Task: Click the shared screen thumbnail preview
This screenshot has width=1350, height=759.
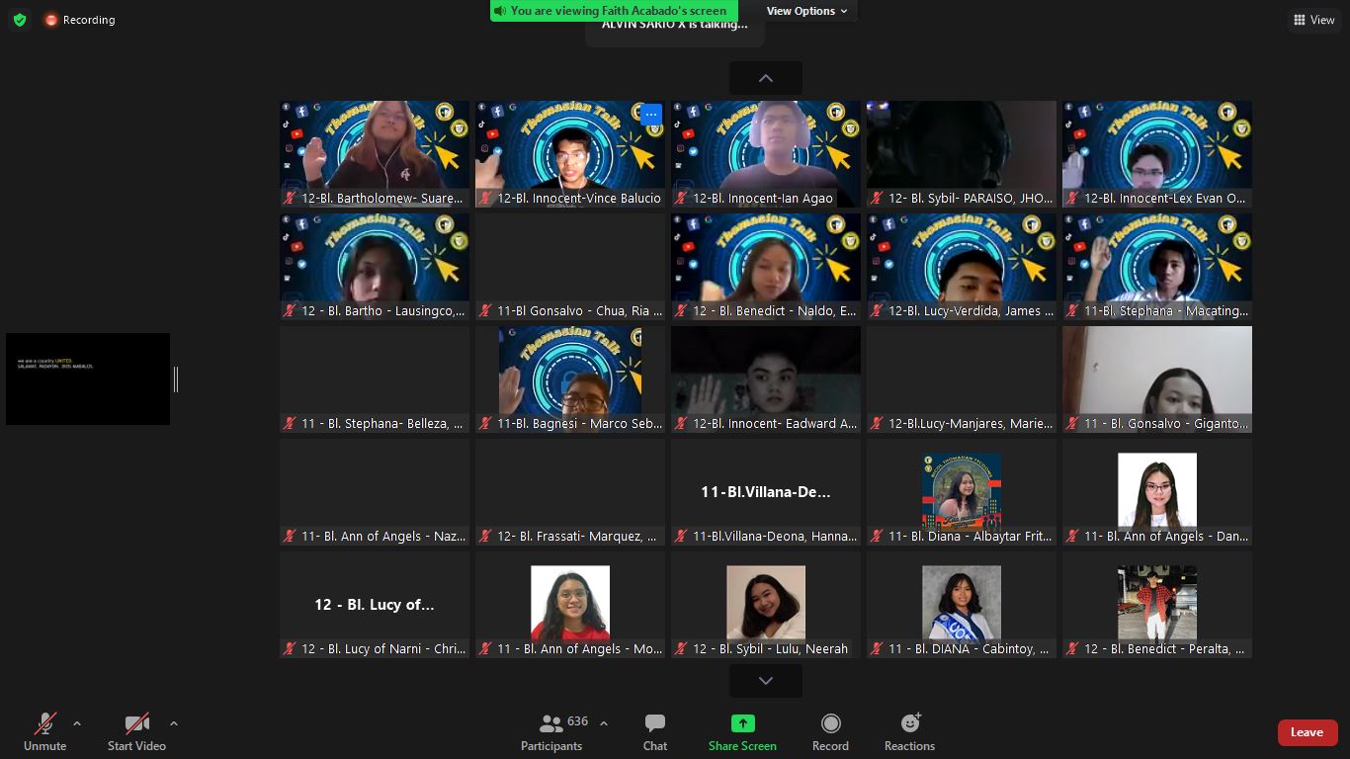Action: pyautogui.click(x=88, y=379)
